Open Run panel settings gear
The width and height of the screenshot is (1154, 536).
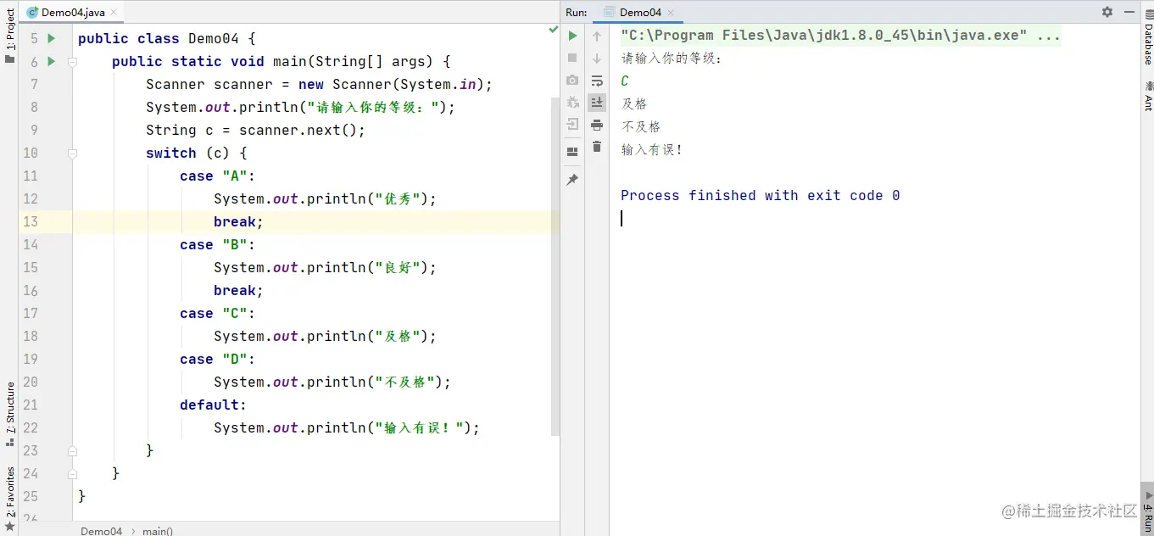click(x=1107, y=12)
